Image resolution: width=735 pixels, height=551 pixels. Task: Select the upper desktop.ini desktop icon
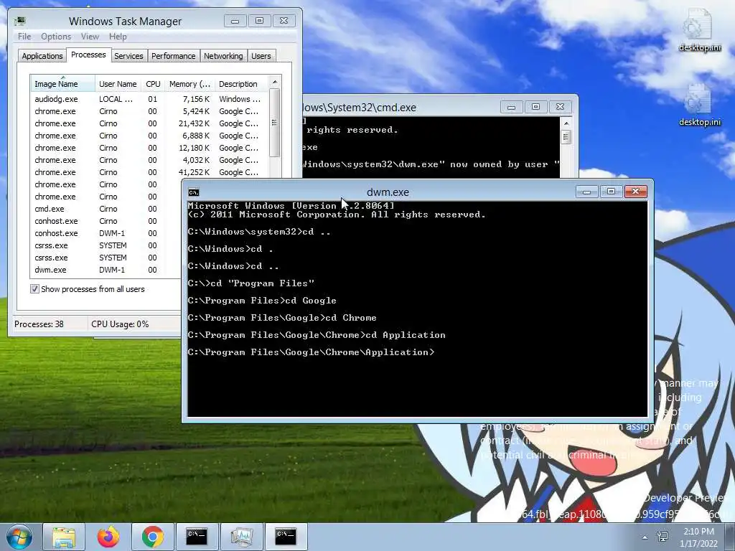tap(699, 30)
